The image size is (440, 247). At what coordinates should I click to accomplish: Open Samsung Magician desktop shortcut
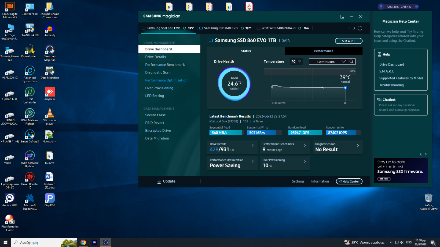point(50,53)
